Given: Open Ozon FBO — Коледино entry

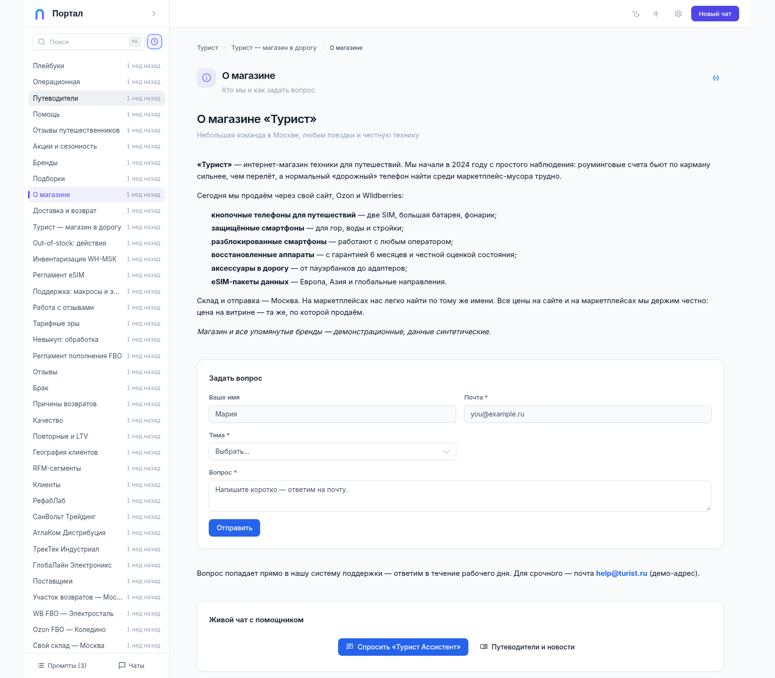Looking at the screenshot, I should pyautogui.click(x=97, y=630).
